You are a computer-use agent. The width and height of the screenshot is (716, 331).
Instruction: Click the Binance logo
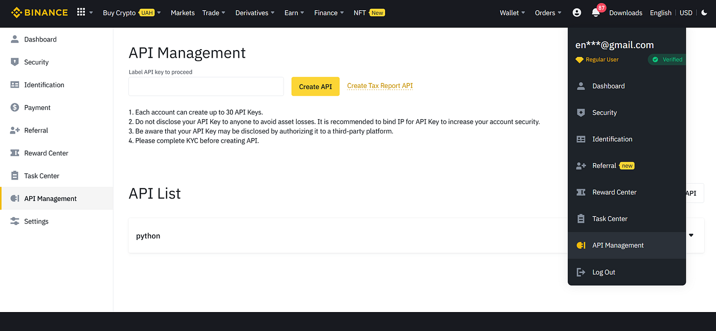(x=39, y=12)
